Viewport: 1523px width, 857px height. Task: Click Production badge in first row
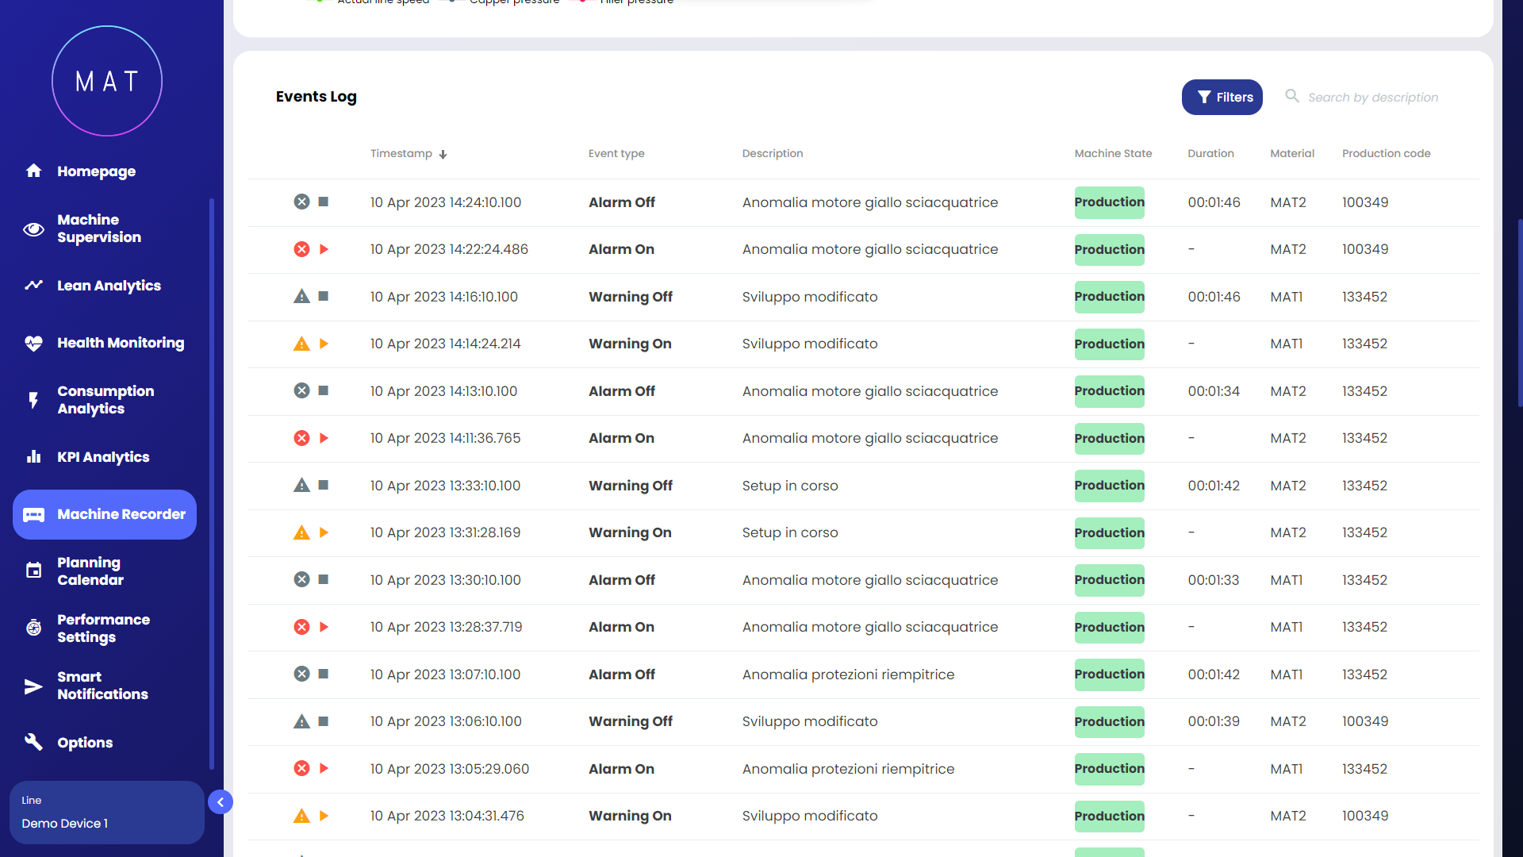(1109, 202)
